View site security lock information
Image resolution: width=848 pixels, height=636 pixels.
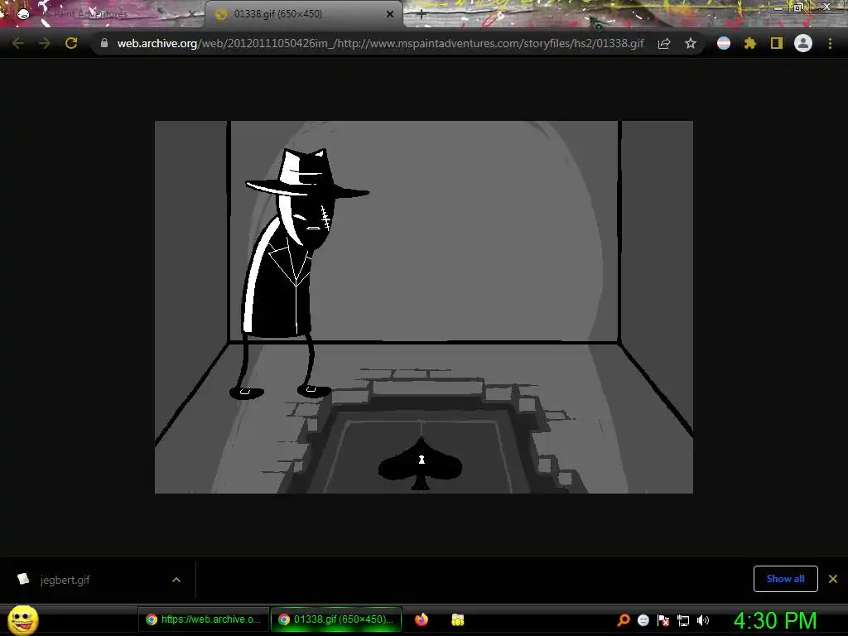104,43
